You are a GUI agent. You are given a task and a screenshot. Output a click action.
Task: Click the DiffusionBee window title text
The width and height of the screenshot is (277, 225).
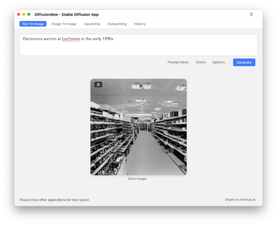66,14
